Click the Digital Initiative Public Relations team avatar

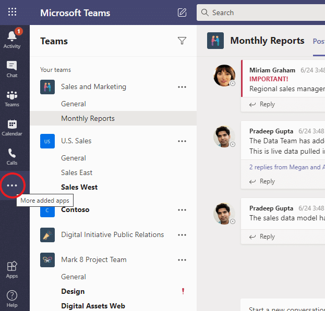(47, 235)
